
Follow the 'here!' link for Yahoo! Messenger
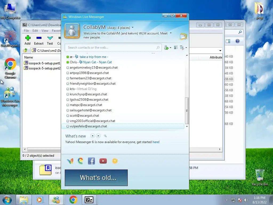[156, 142]
